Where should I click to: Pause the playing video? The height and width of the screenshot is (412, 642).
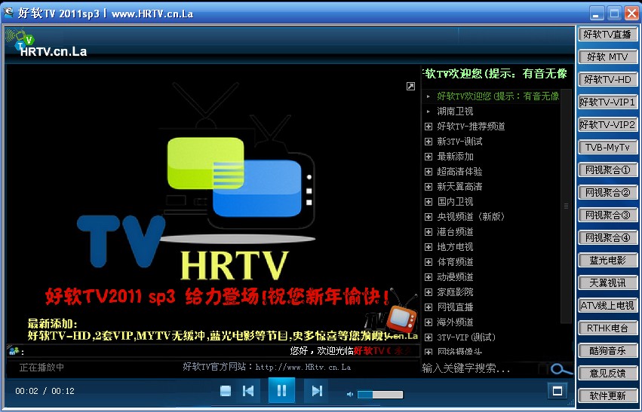pos(281,391)
